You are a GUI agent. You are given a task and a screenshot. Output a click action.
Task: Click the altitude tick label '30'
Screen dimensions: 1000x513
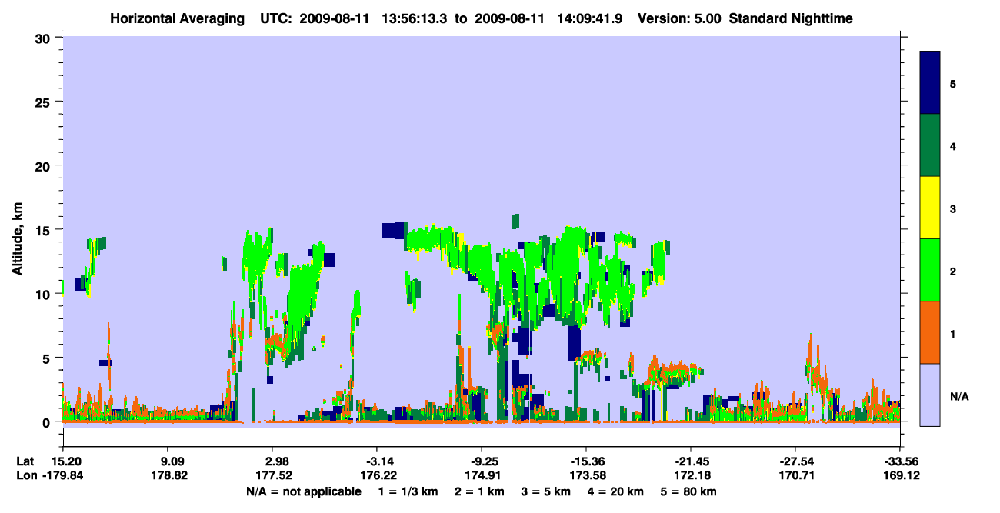(x=44, y=38)
